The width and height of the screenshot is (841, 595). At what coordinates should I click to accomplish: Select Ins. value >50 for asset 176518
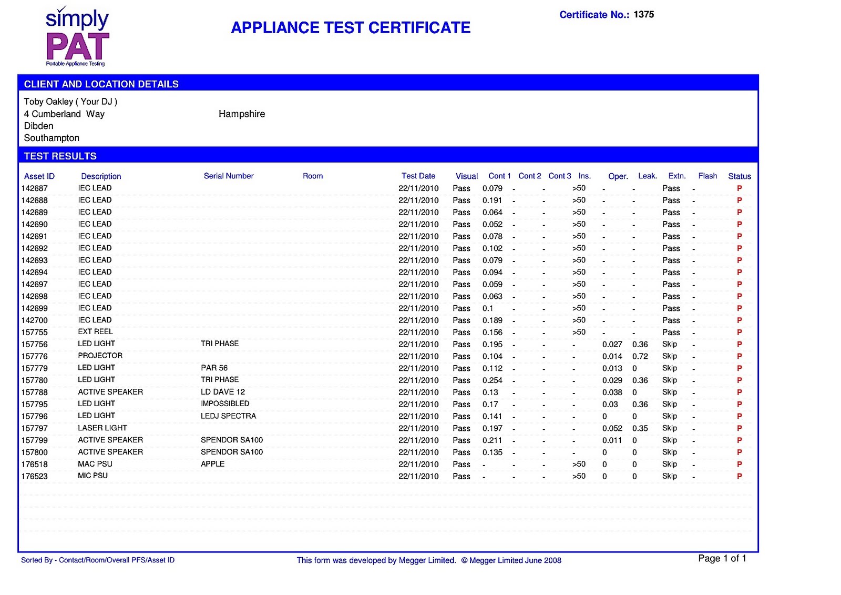pyautogui.click(x=579, y=464)
